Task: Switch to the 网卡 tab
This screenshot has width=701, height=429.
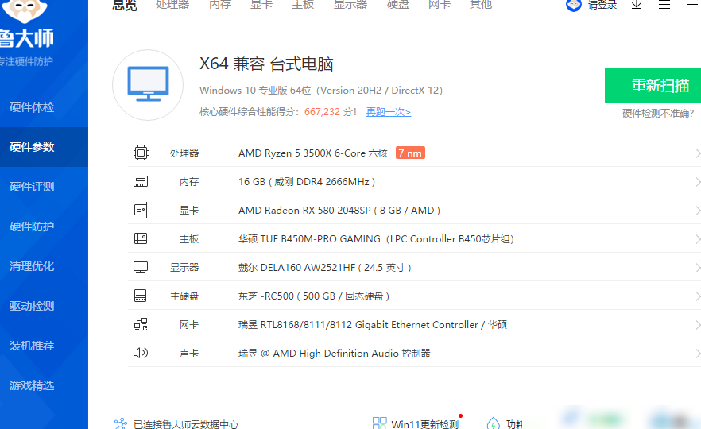Action: [x=439, y=5]
